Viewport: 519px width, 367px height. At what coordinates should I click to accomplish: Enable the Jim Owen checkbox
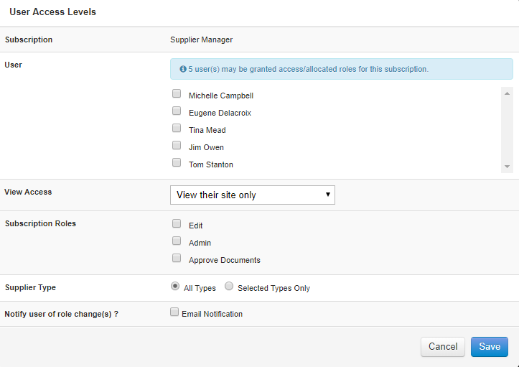(177, 146)
